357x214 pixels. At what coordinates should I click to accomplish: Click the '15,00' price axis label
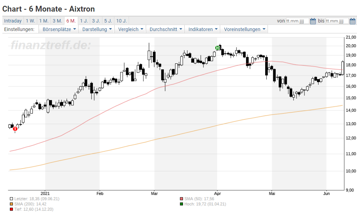[x=351, y=98]
